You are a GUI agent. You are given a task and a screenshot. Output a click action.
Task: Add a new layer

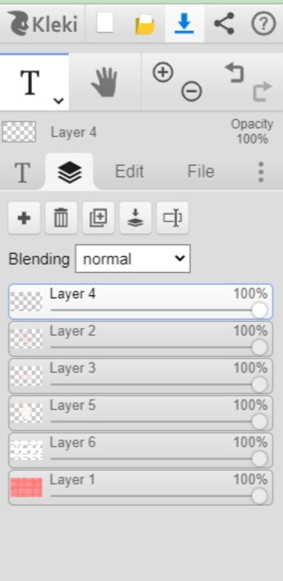tap(24, 218)
